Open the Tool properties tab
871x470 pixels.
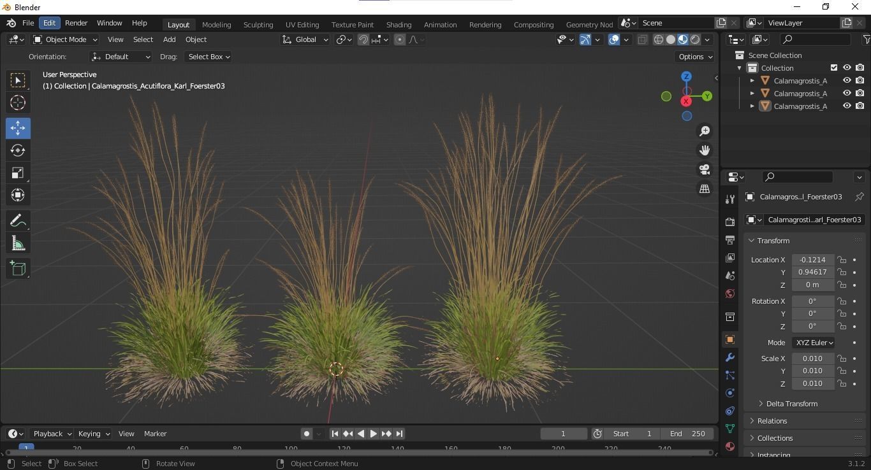click(730, 199)
